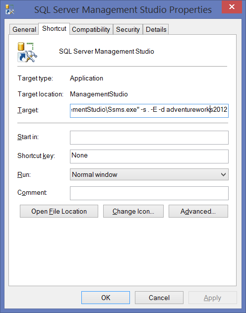
Task: Confirm changes with the OK button
Action: point(106,298)
